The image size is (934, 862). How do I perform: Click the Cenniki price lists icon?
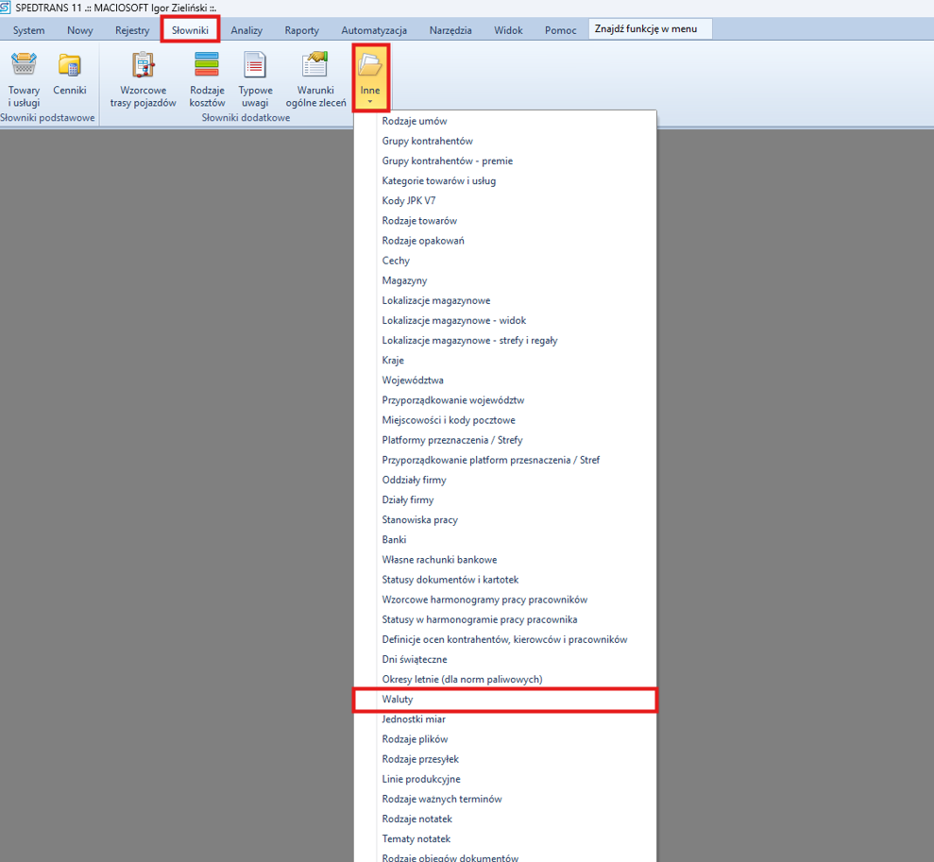[x=70, y=66]
